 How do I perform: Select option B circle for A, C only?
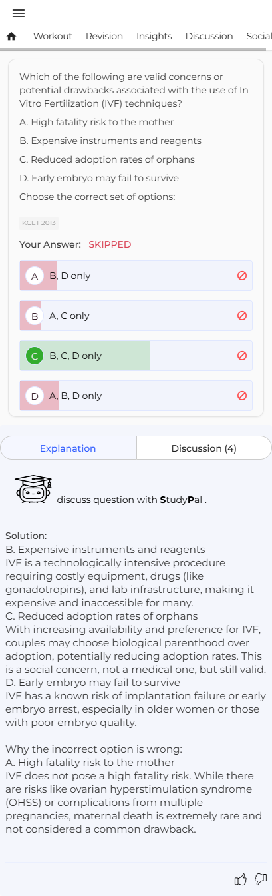(x=35, y=316)
